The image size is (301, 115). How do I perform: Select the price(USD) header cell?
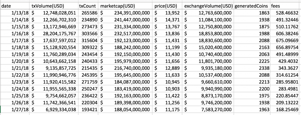[167, 6]
